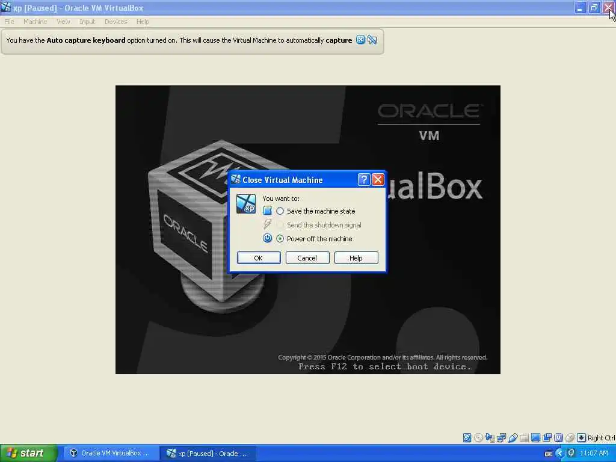Open the File menu
616x462 pixels.
9,22
